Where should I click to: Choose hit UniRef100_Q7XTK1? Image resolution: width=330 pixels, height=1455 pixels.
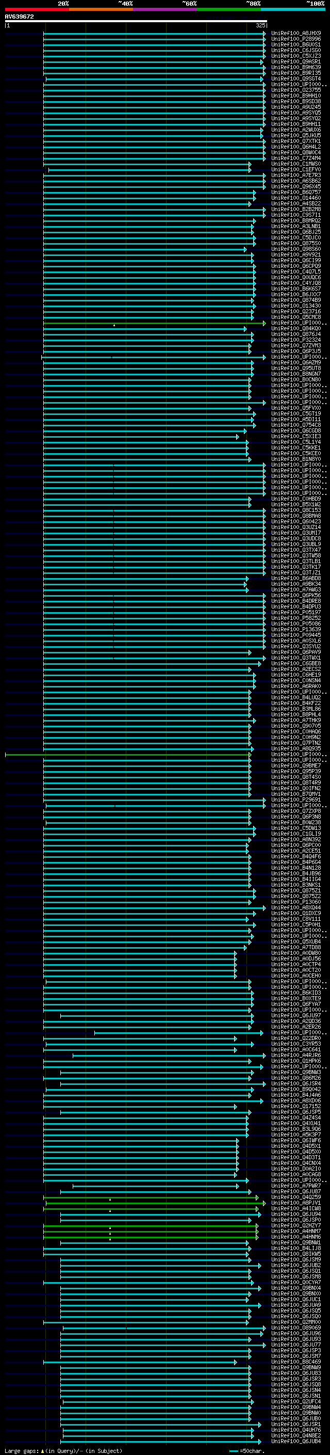coord(296,141)
